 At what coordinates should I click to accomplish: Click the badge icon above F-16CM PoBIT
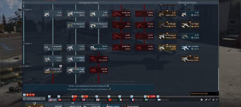click(61, 66)
